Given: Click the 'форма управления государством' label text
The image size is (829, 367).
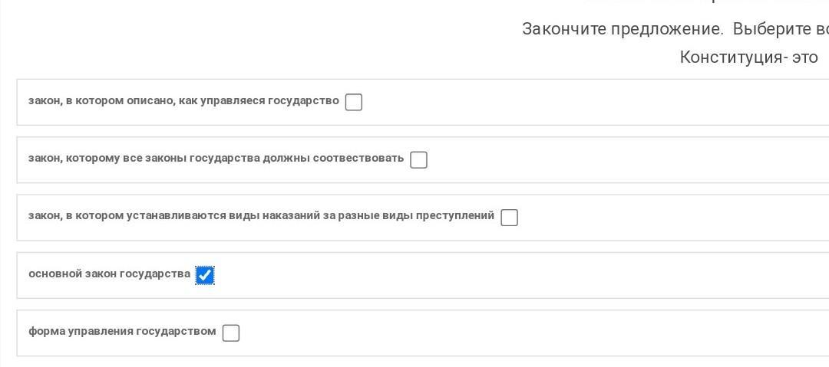Looking at the screenshot, I should coord(122,332).
